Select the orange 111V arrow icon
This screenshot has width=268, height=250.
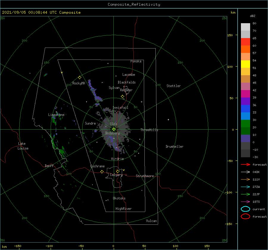click(x=245, y=179)
